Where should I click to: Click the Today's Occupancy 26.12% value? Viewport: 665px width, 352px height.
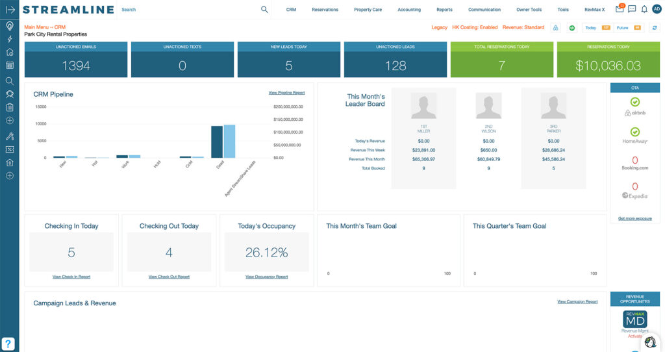click(x=266, y=253)
